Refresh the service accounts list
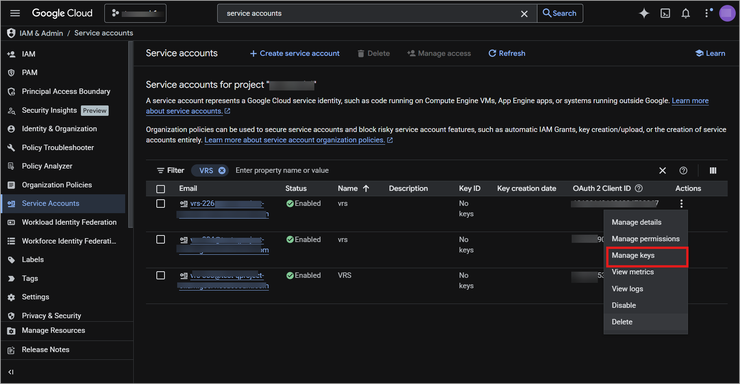This screenshot has width=740, height=384. (507, 53)
